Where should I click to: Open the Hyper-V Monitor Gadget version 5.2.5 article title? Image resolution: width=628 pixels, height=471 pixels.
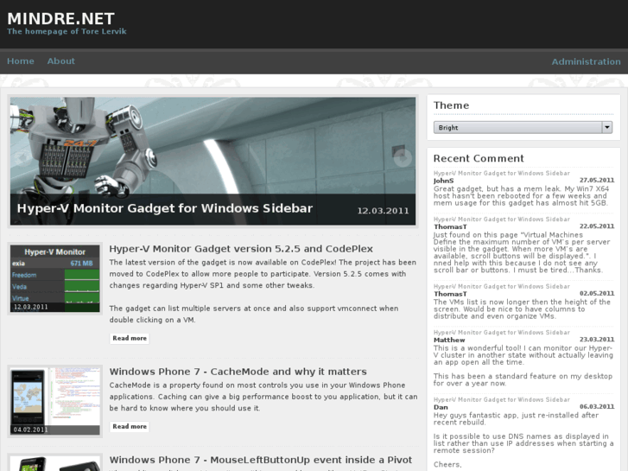(241, 249)
